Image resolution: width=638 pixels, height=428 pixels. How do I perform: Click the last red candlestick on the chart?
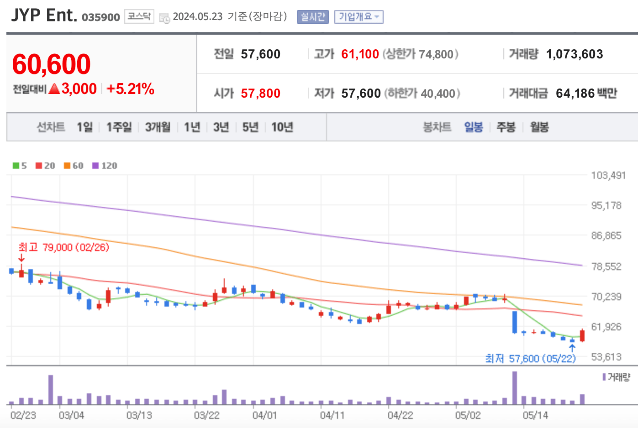pos(582,335)
